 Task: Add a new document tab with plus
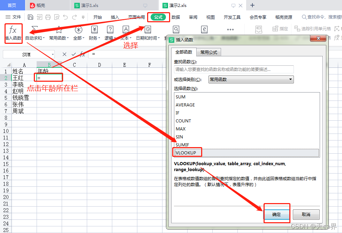pyautogui.click(x=252, y=5)
